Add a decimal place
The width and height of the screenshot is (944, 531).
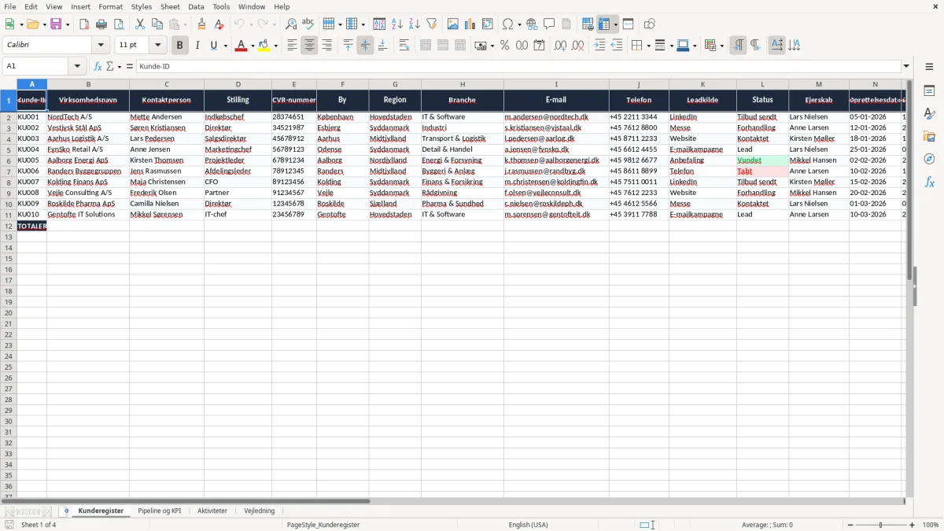tap(560, 46)
